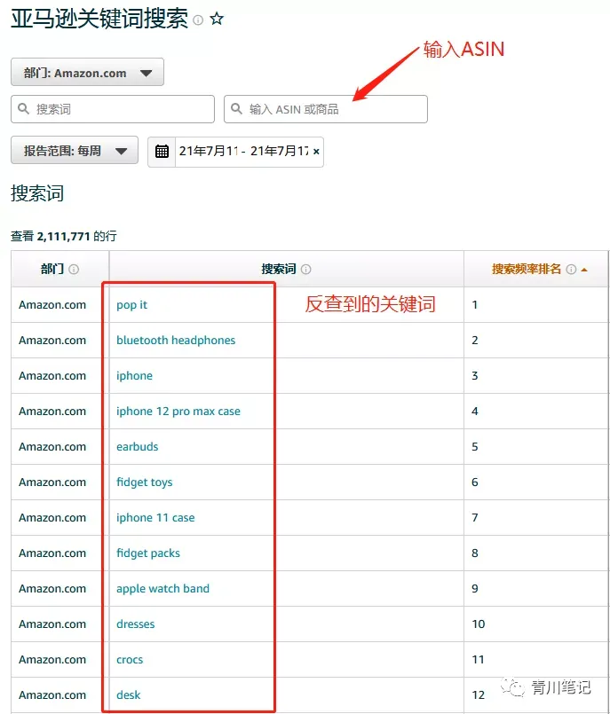
Task: Focus the 搜索词 search input
Action: (x=113, y=109)
